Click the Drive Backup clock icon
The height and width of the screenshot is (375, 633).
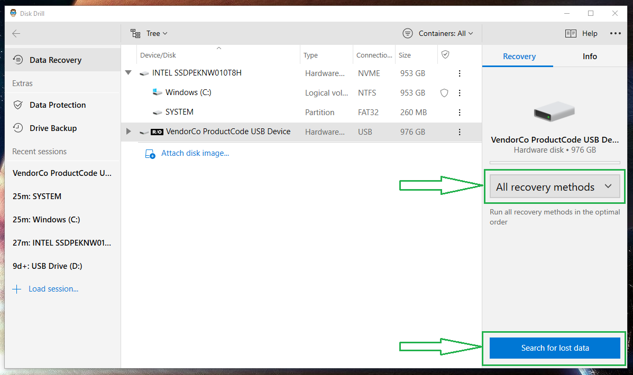[x=18, y=128]
